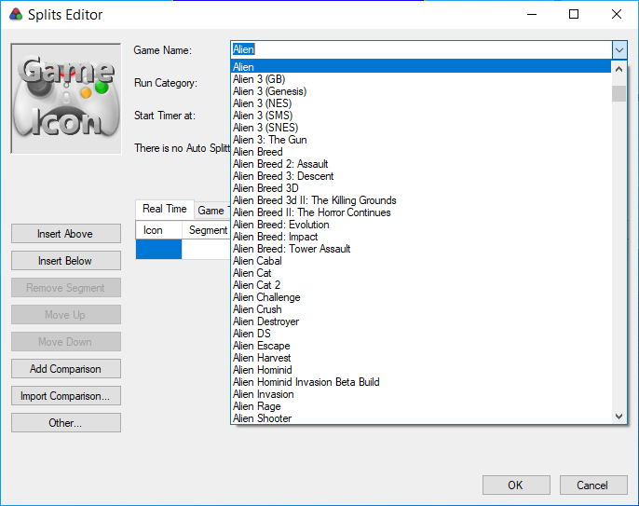This screenshot has width=639, height=506.
Task: Click the Move Up button
Action: [x=66, y=315]
